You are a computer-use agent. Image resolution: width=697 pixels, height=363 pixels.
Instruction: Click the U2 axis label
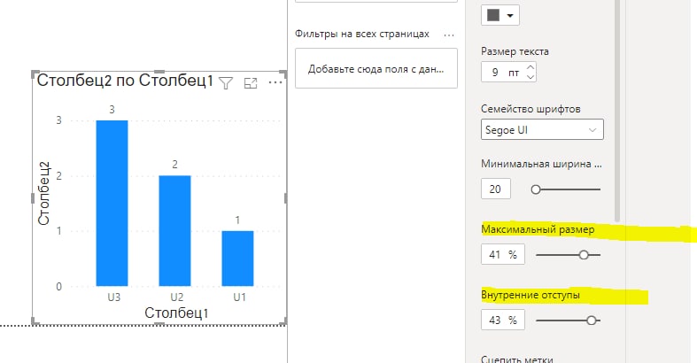[177, 297]
